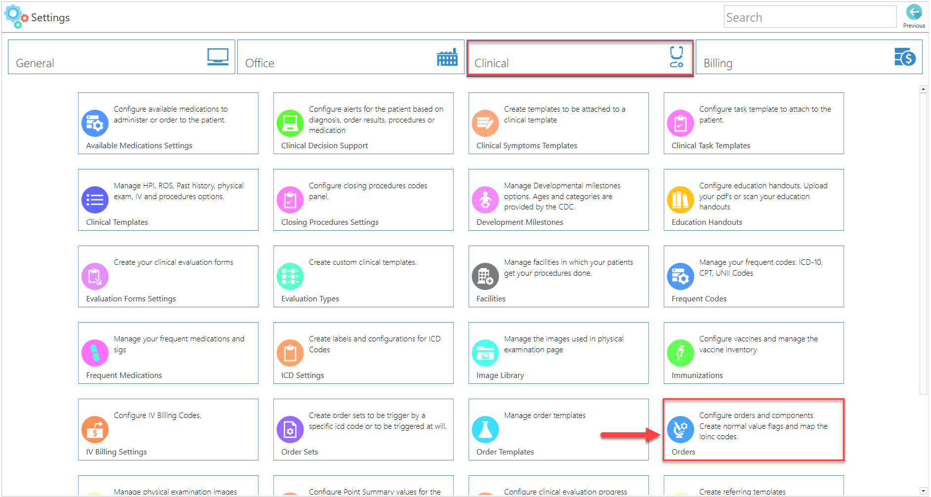Click the 'Configure IV Billing Codes.' text
Image resolution: width=931 pixels, height=497 pixels.
(x=157, y=415)
